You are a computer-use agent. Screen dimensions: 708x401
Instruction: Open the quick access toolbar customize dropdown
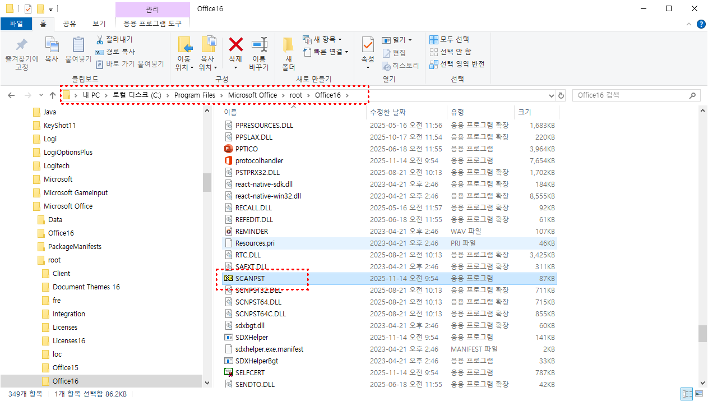51,9
